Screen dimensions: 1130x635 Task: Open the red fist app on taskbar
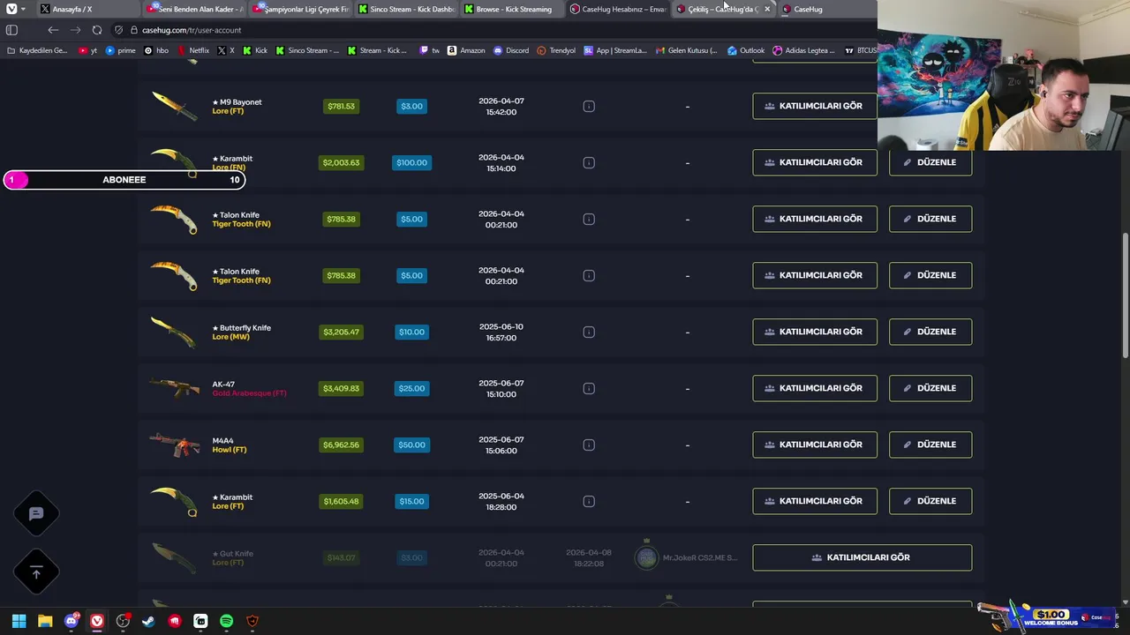coord(175,621)
